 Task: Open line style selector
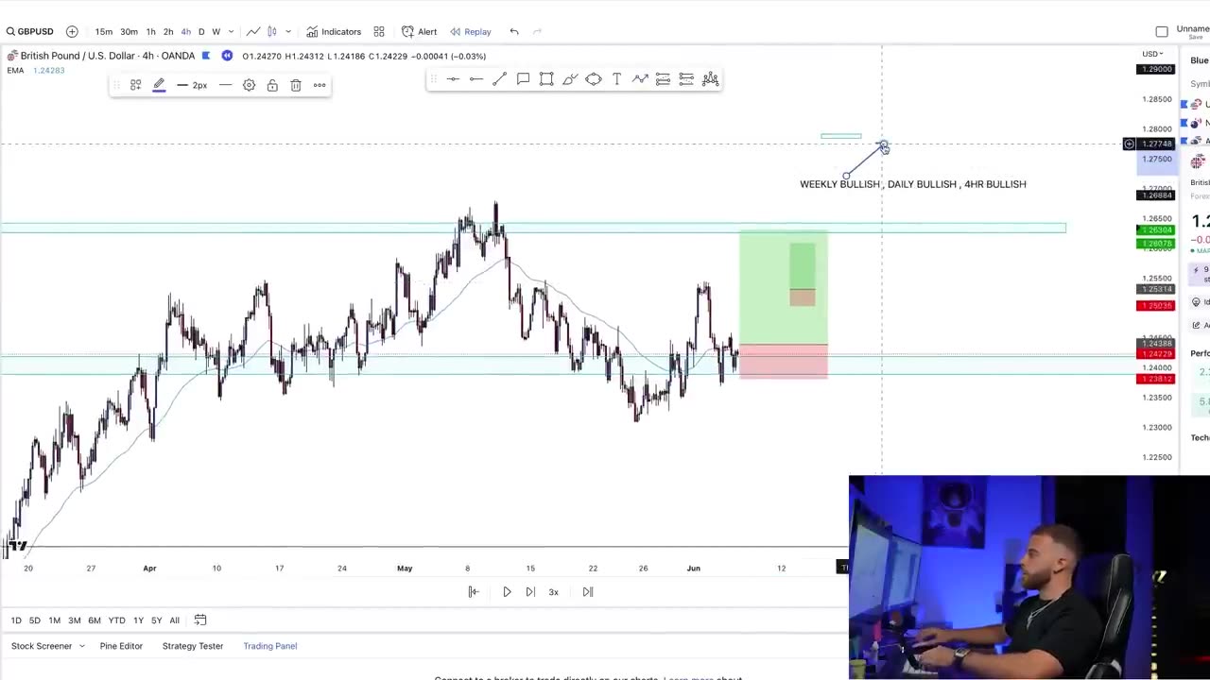click(x=225, y=85)
